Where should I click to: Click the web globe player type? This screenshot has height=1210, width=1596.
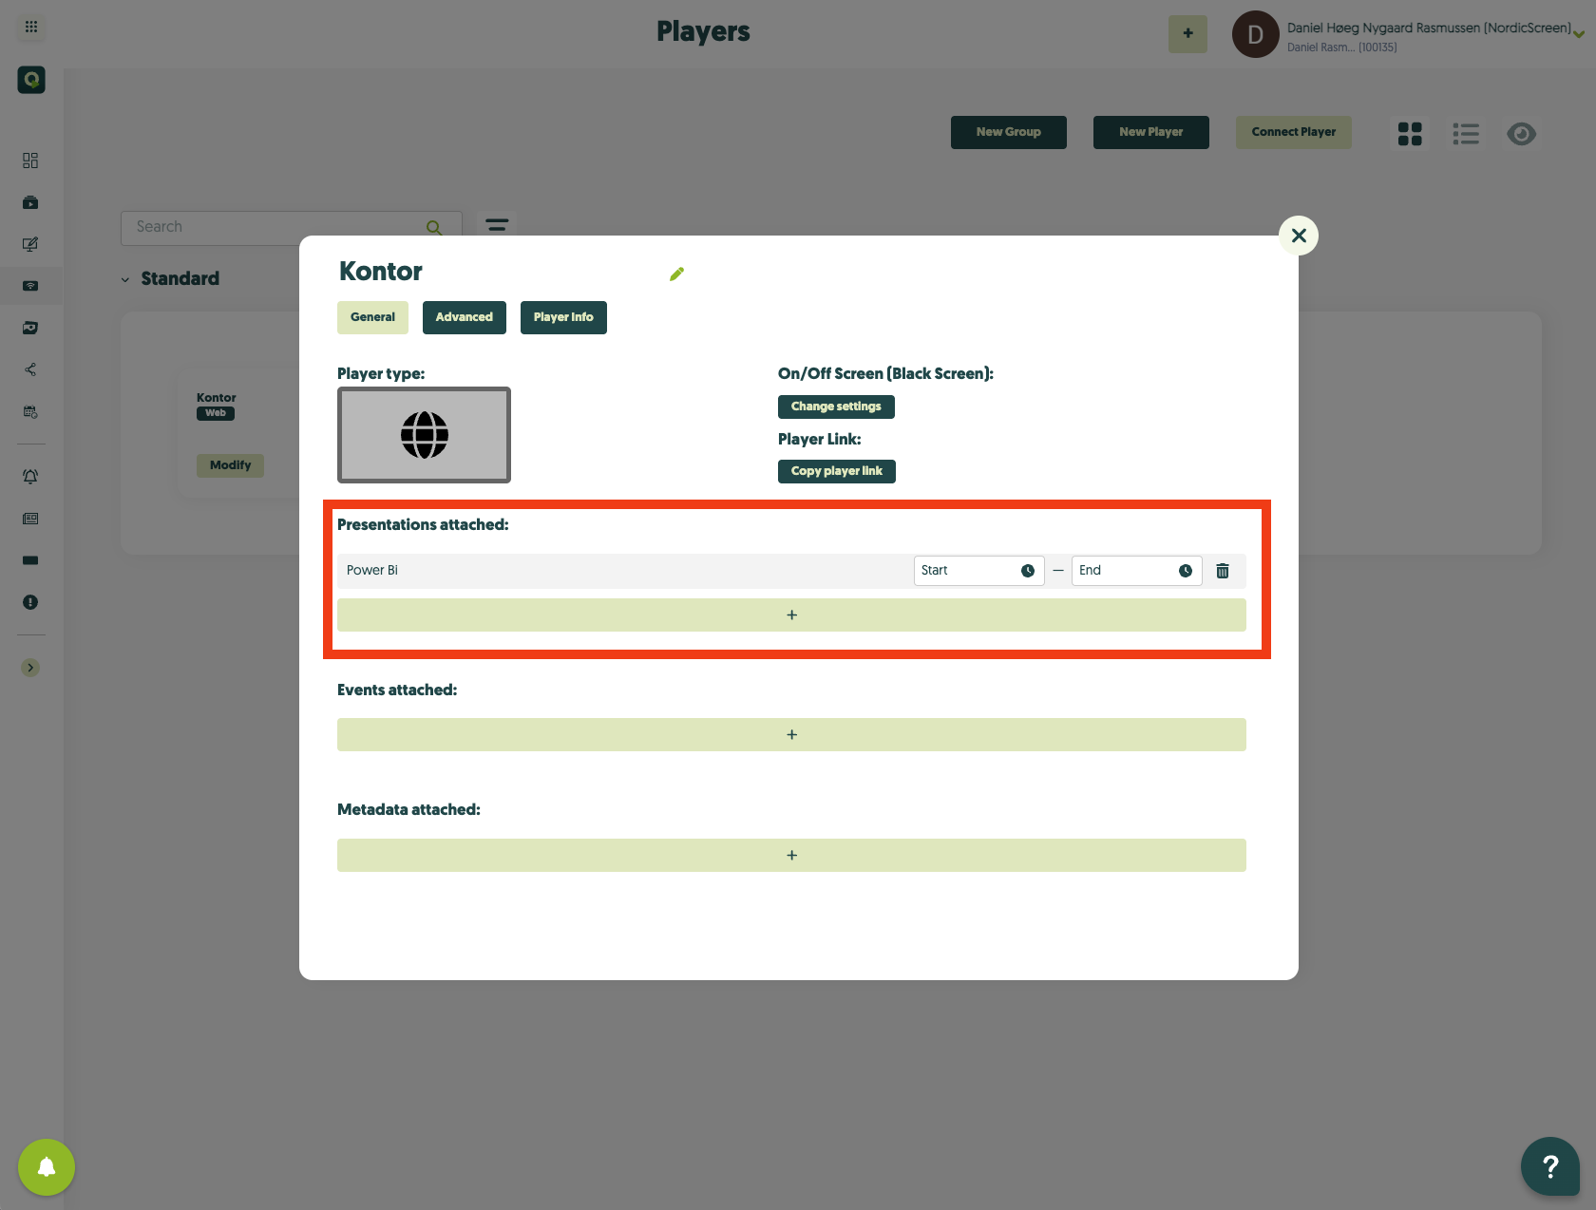coord(424,435)
